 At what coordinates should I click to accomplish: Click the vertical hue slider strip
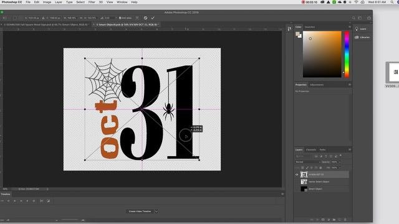tap(347, 54)
